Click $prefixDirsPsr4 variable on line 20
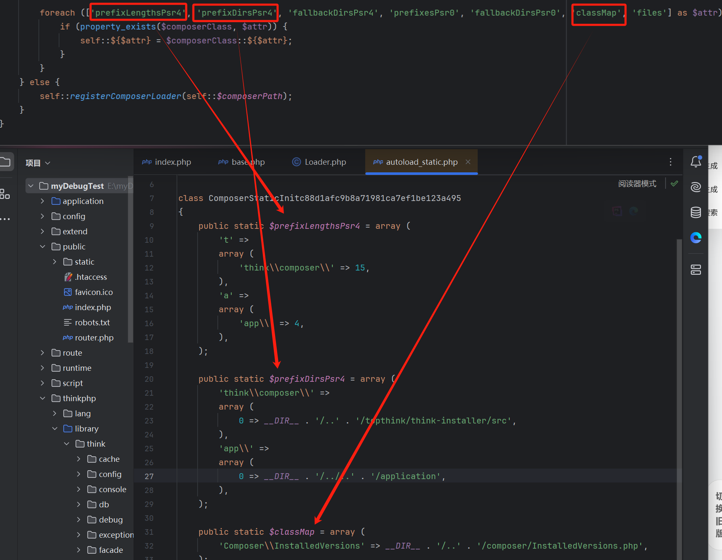722x560 pixels. coord(307,379)
